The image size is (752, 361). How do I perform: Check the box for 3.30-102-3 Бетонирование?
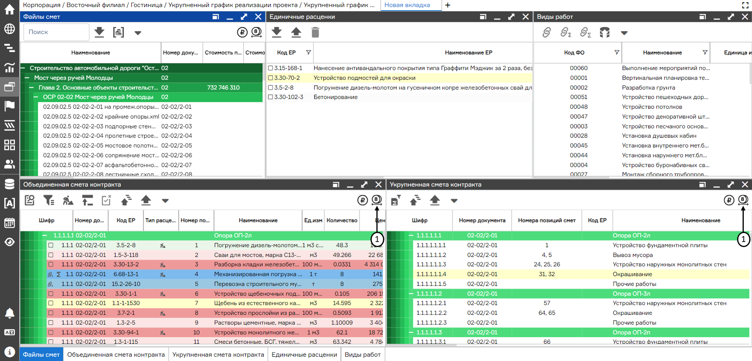pos(270,97)
